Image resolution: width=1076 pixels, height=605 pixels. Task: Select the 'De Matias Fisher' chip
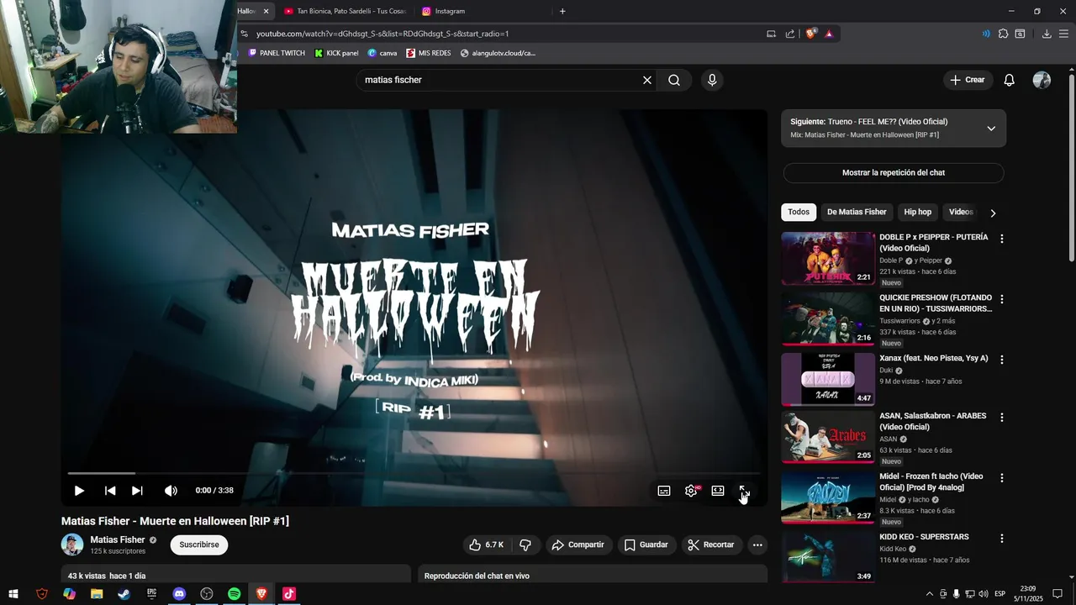[857, 212]
